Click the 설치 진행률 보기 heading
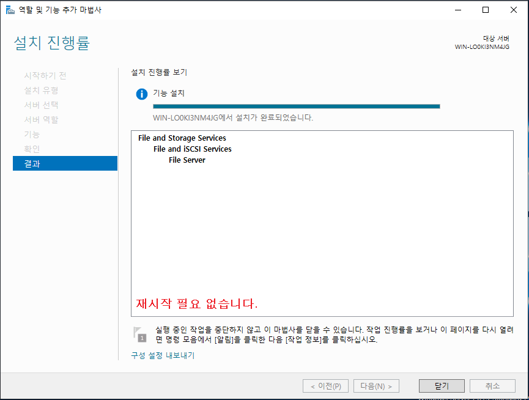The width and height of the screenshot is (529, 400). pyautogui.click(x=159, y=72)
